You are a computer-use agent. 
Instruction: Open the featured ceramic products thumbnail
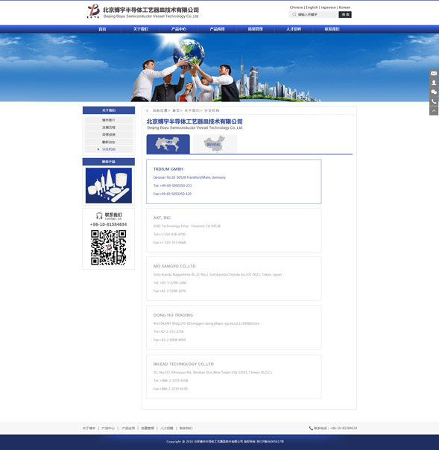tap(109, 186)
